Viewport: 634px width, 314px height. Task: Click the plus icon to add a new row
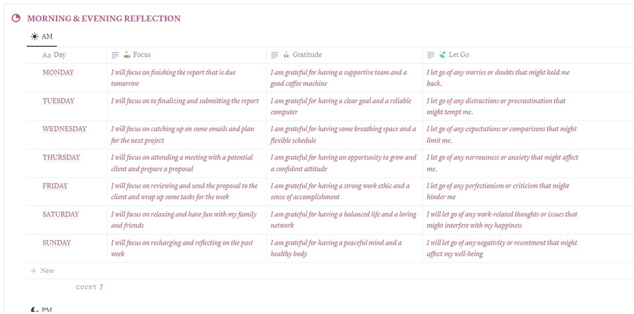pos(33,271)
